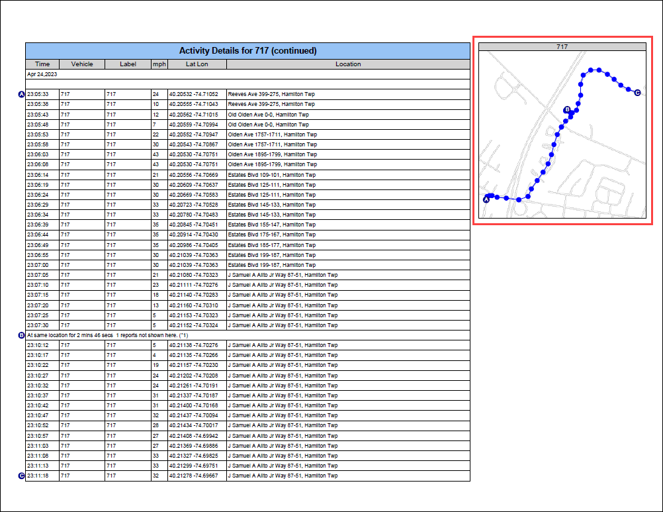Click the A marker icon beside row 23:05:33
Viewport: 663px width, 512px height.
(x=22, y=94)
